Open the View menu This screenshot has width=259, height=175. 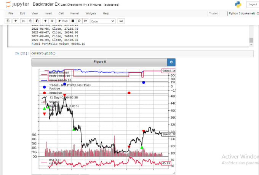(x=35, y=13)
